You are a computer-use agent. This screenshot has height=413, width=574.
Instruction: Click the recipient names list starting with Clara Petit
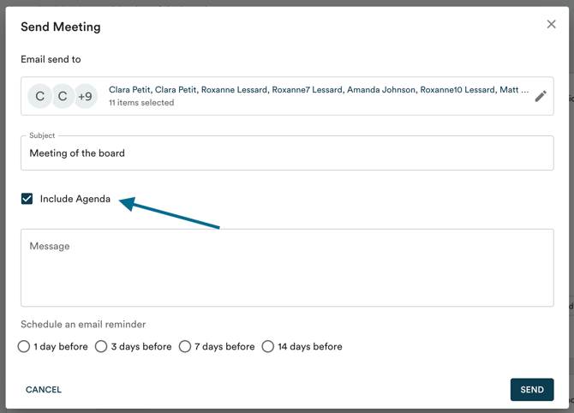pyautogui.click(x=318, y=89)
